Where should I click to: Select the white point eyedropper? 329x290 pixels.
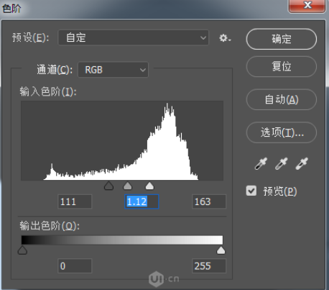pyautogui.click(x=302, y=164)
